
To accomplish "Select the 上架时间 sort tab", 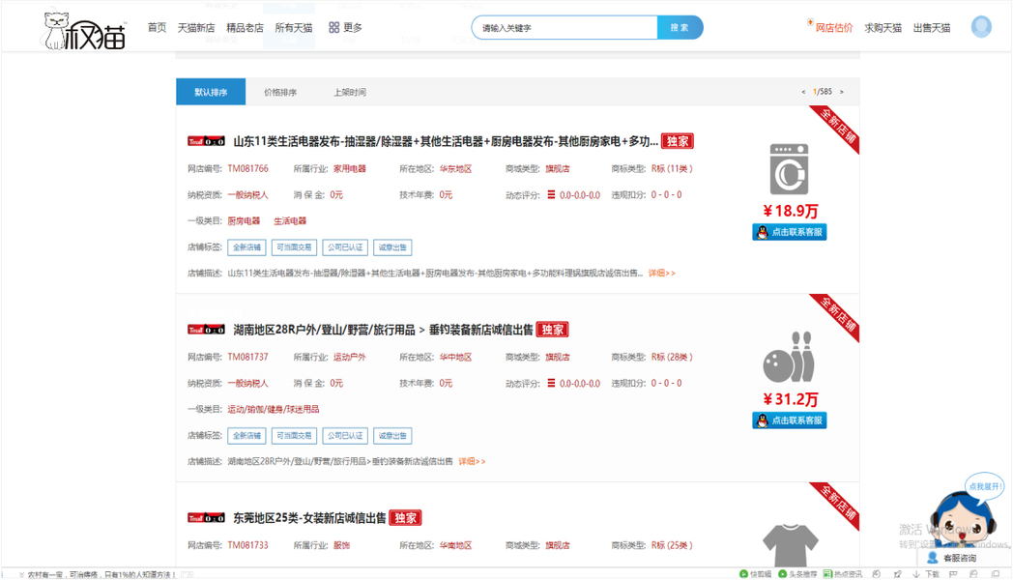I will click(350, 92).
